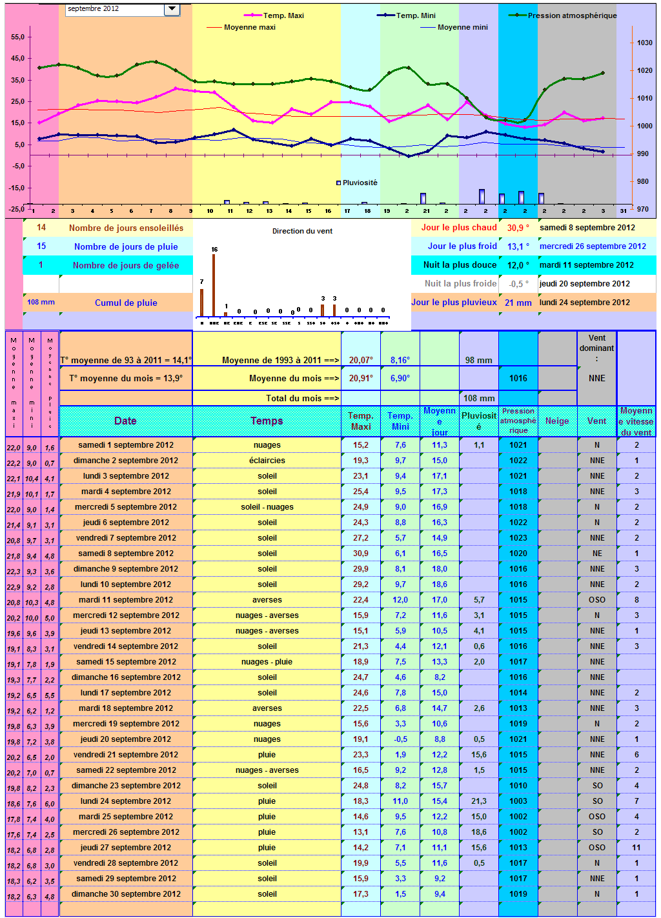Image resolution: width=661 pixels, height=918 pixels.
Task: Click the soleil - nuages cell for mercredi 5
Action: click(267, 507)
